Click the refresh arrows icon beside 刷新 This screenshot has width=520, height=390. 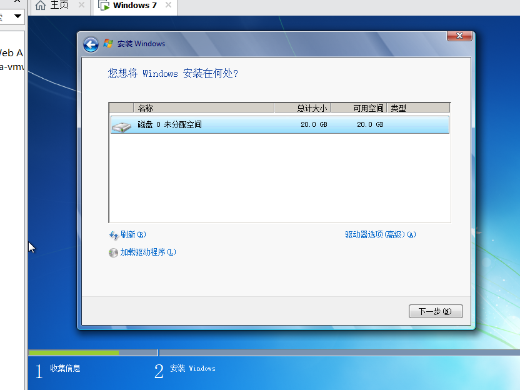click(114, 234)
